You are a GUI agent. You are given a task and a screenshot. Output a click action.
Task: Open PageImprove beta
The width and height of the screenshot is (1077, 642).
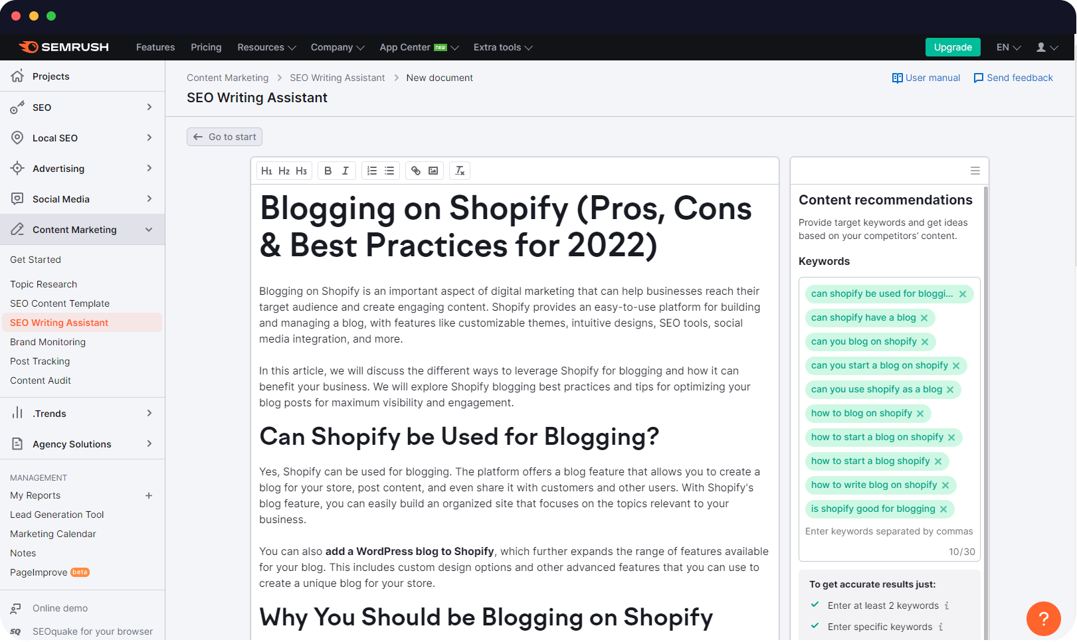50,572
